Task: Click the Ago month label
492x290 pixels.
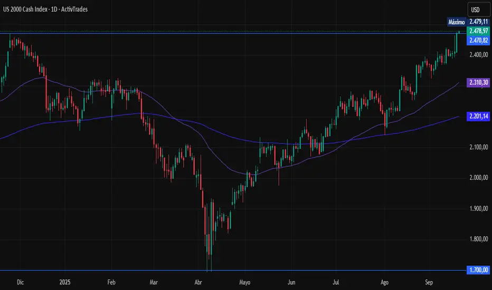Action: (x=384, y=282)
